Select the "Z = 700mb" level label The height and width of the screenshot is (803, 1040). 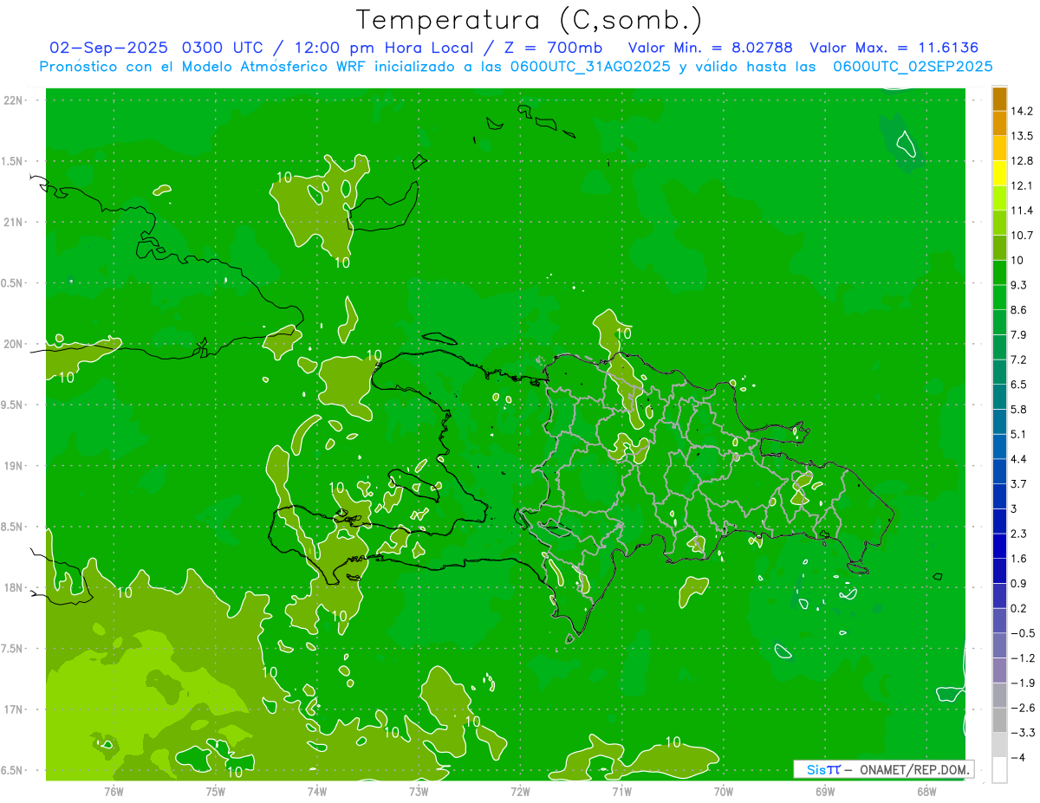coord(553,48)
